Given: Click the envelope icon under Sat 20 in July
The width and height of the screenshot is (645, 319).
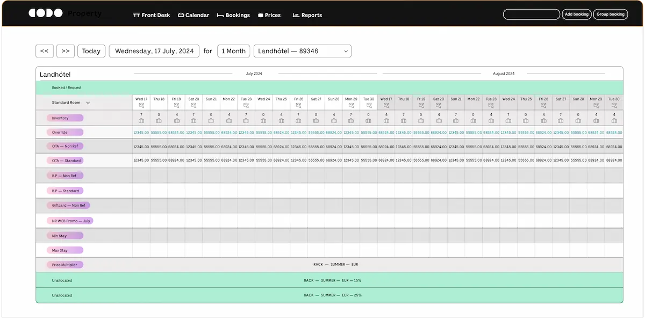Looking at the screenshot, I should [193, 106].
